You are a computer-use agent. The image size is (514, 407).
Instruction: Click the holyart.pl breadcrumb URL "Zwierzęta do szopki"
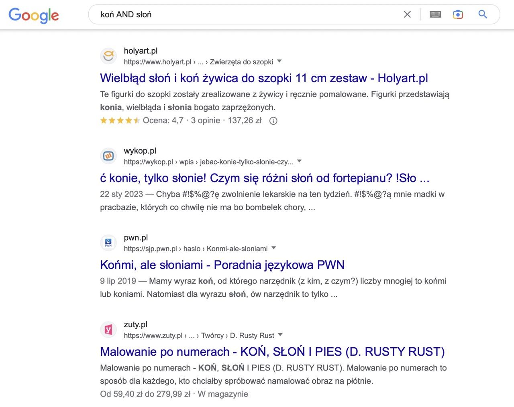click(241, 62)
